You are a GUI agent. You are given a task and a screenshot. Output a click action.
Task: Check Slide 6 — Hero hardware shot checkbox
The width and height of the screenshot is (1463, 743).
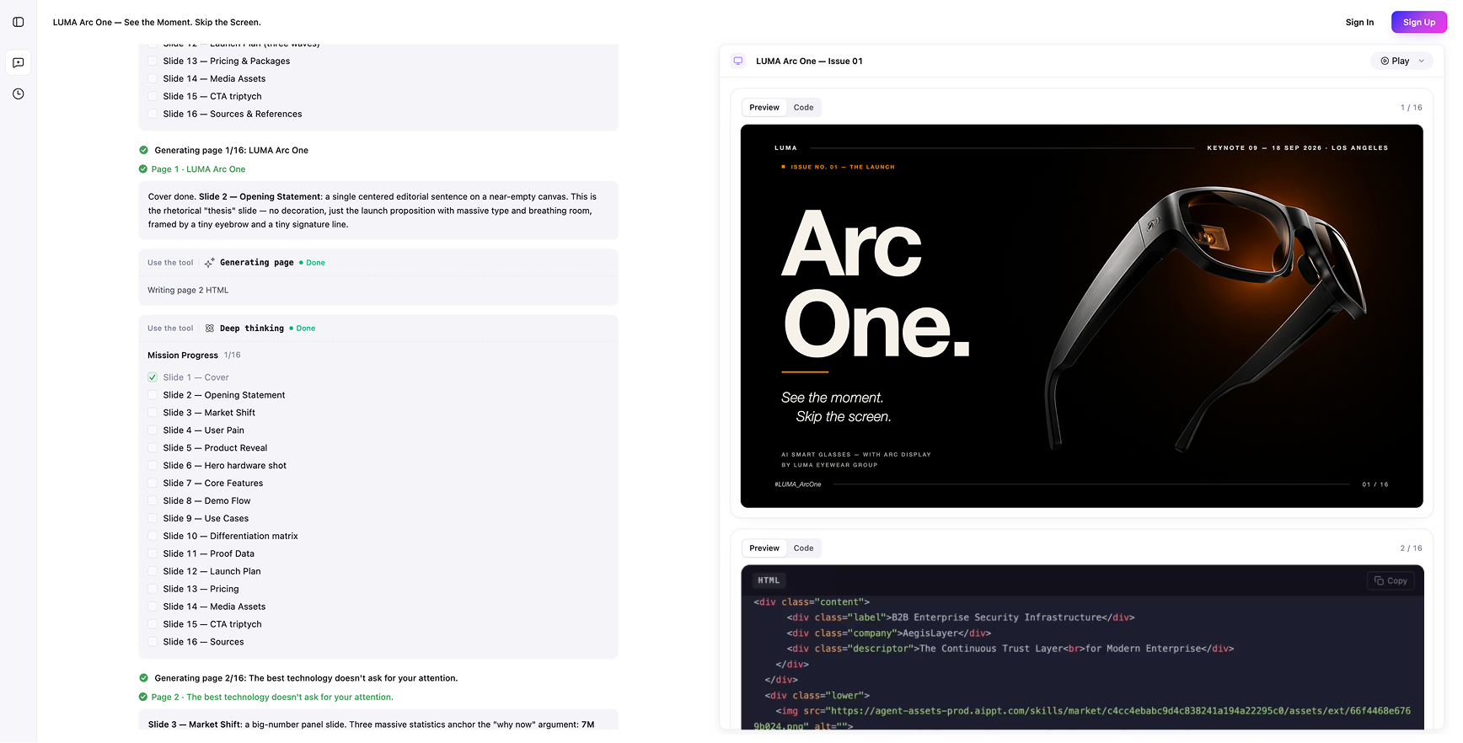click(153, 466)
